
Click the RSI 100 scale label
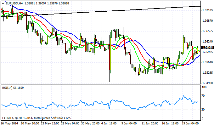point(204,87)
